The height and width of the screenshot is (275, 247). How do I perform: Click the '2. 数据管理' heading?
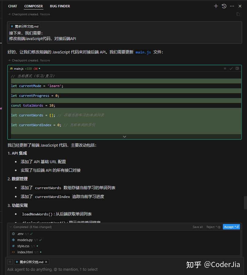[x=17, y=179]
